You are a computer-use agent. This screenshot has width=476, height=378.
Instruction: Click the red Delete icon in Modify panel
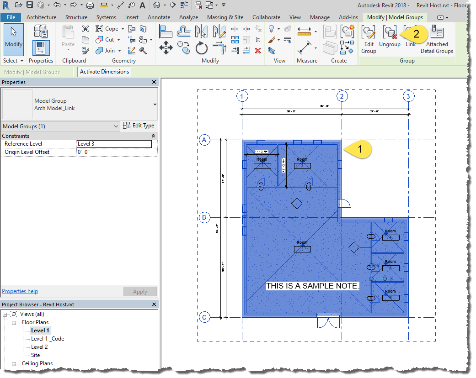(x=257, y=51)
